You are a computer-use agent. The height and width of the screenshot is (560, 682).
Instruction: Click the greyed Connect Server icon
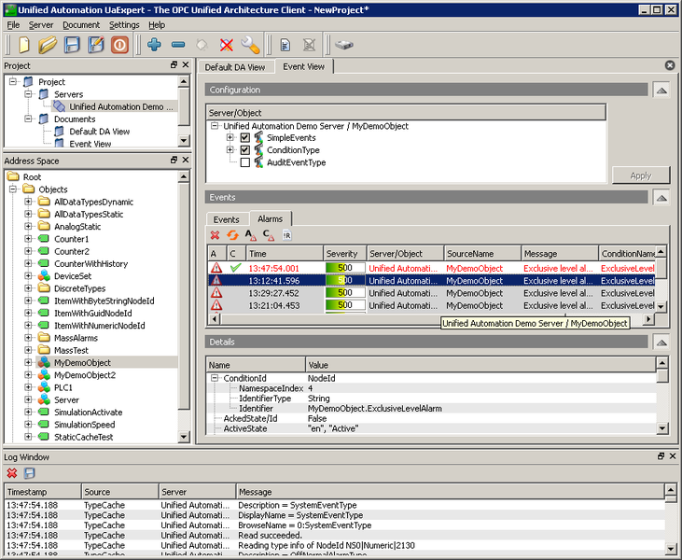tap(202, 45)
